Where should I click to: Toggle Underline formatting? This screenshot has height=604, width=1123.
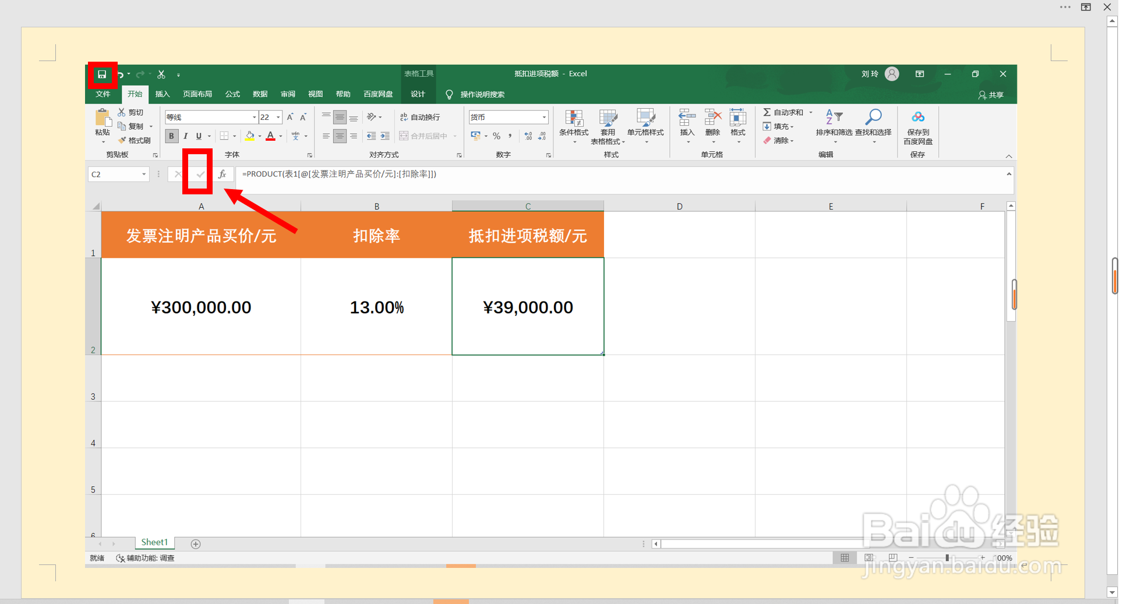[x=199, y=136]
